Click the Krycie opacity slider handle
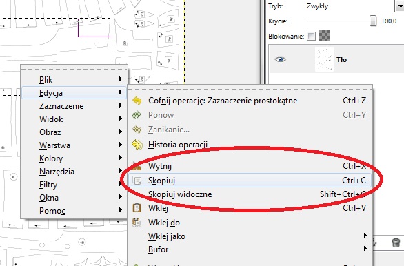 (x=373, y=21)
